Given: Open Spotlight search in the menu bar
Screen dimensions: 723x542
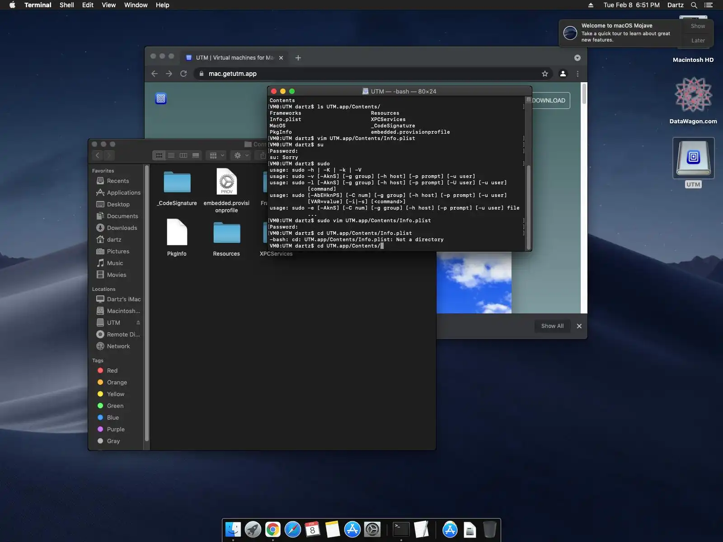Looking at the screenshot, I should point(694,5).
